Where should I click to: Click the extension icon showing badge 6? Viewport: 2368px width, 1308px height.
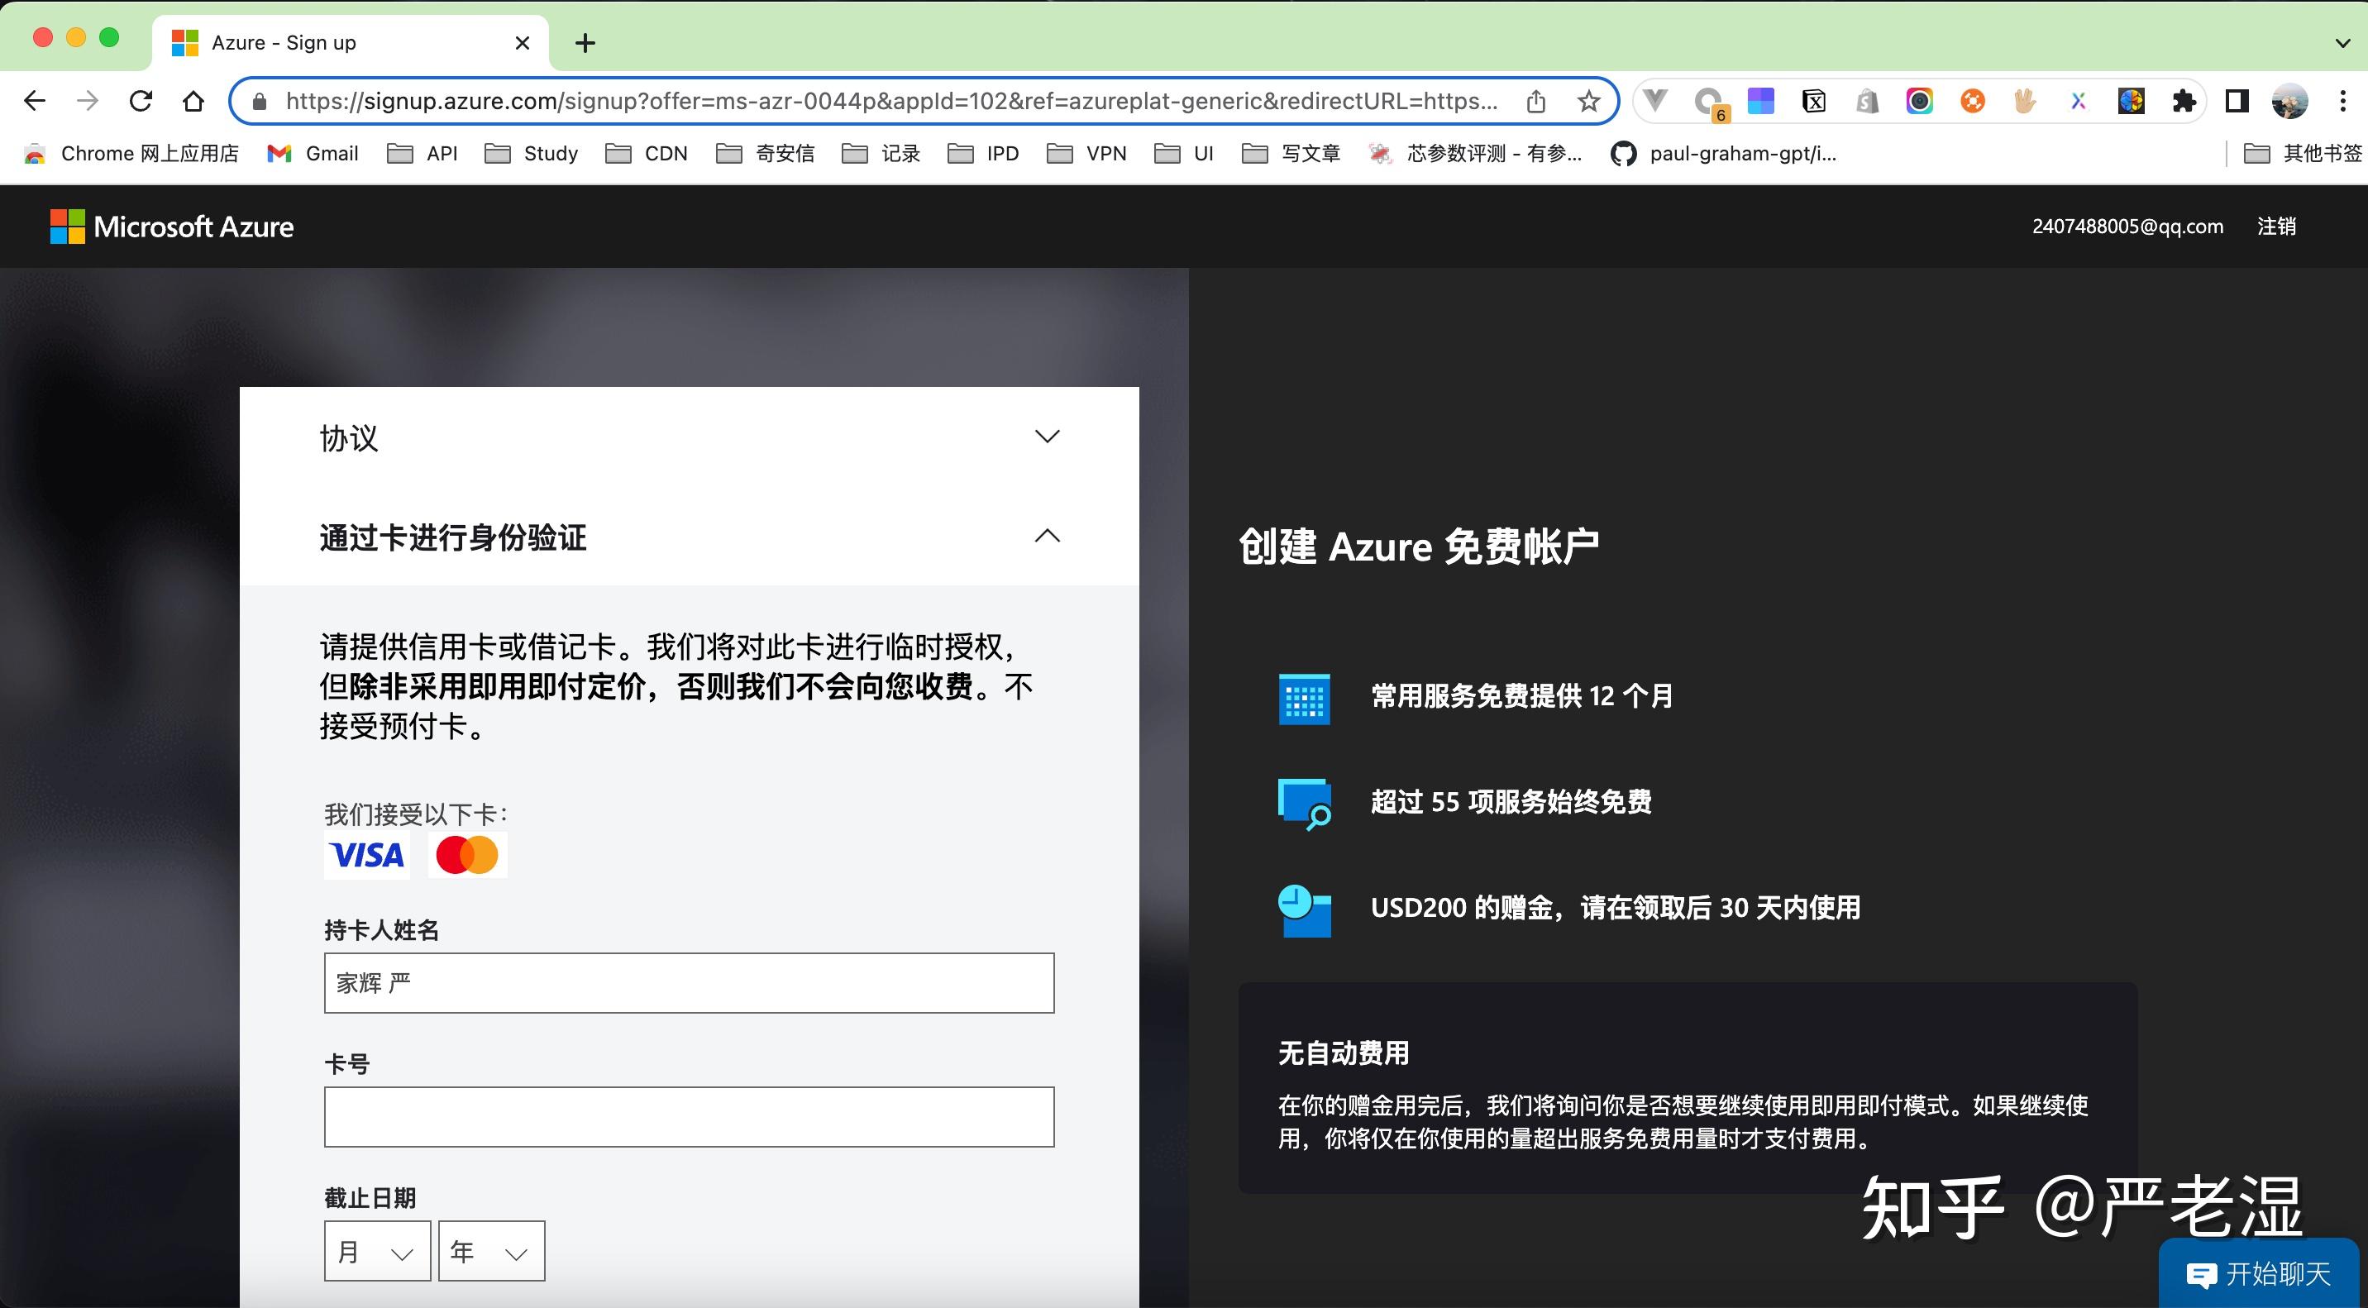[x=1708, y=101]
